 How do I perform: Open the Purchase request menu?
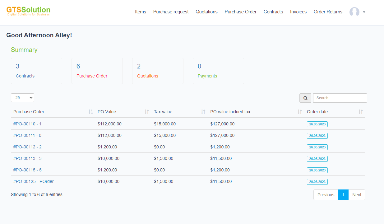pos(171,12)
